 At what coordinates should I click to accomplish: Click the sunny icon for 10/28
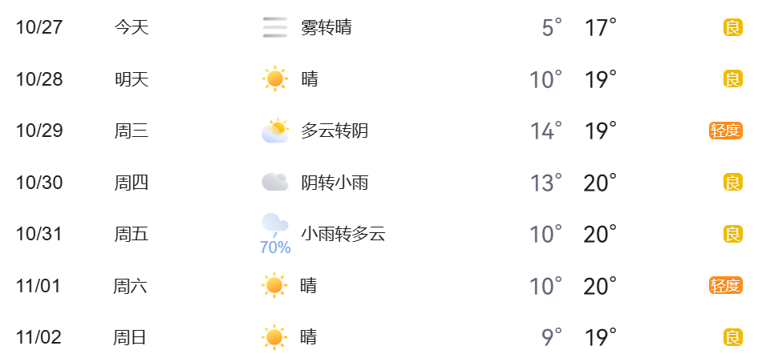[275, 79]
